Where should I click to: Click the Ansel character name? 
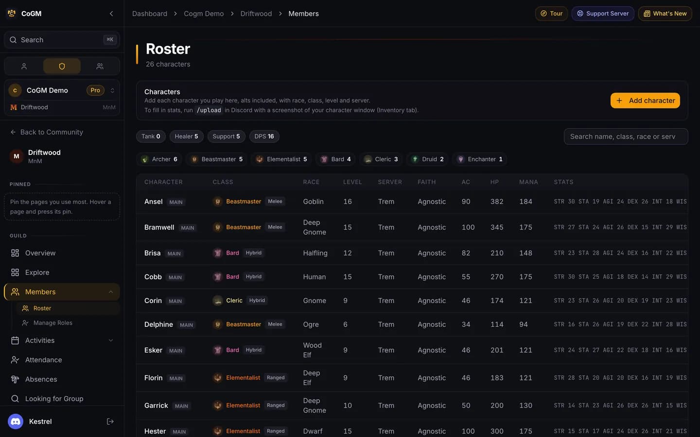tap(154, 202)
